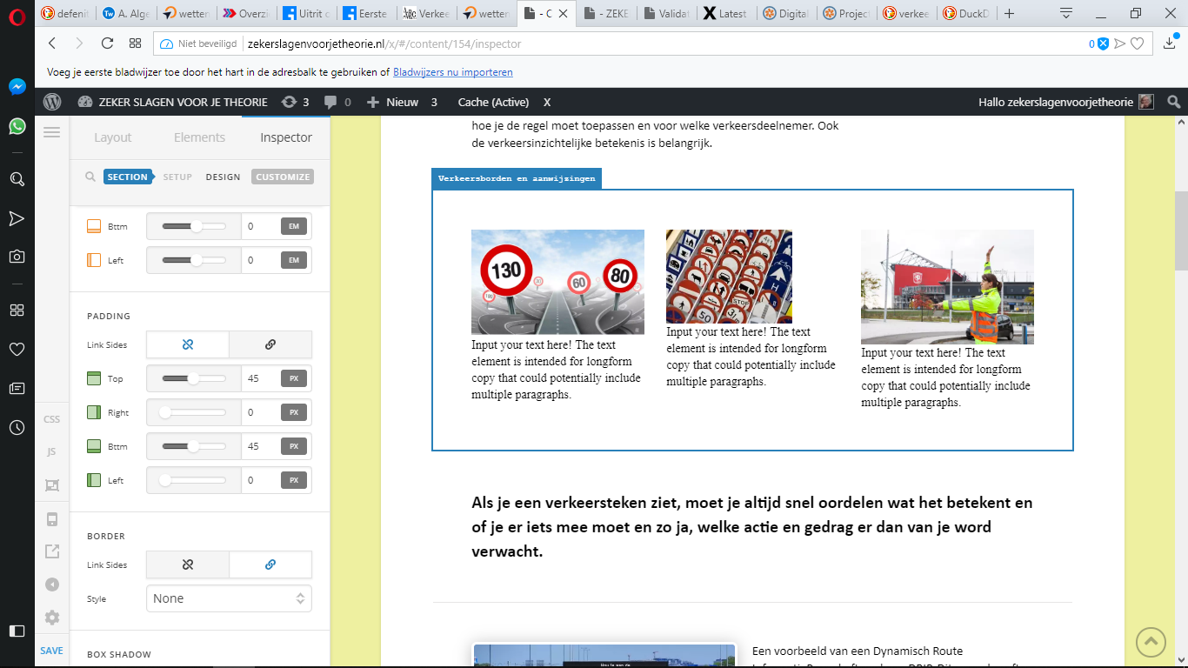Open the Cache (Active) admin bar menu
Screen dimensions: 1188x668
493,102
